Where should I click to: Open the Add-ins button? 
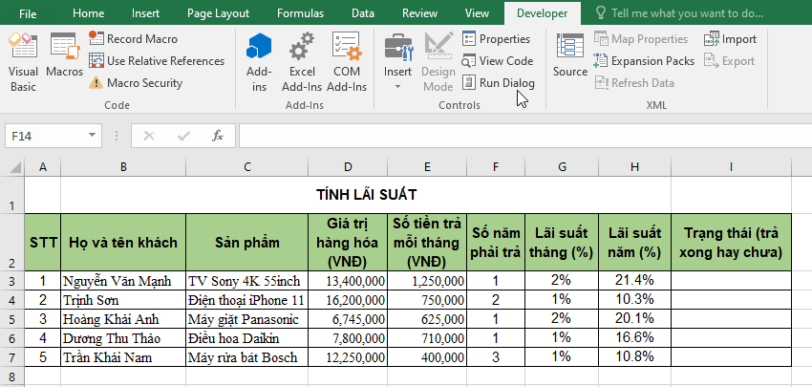[x=259, y=61]
